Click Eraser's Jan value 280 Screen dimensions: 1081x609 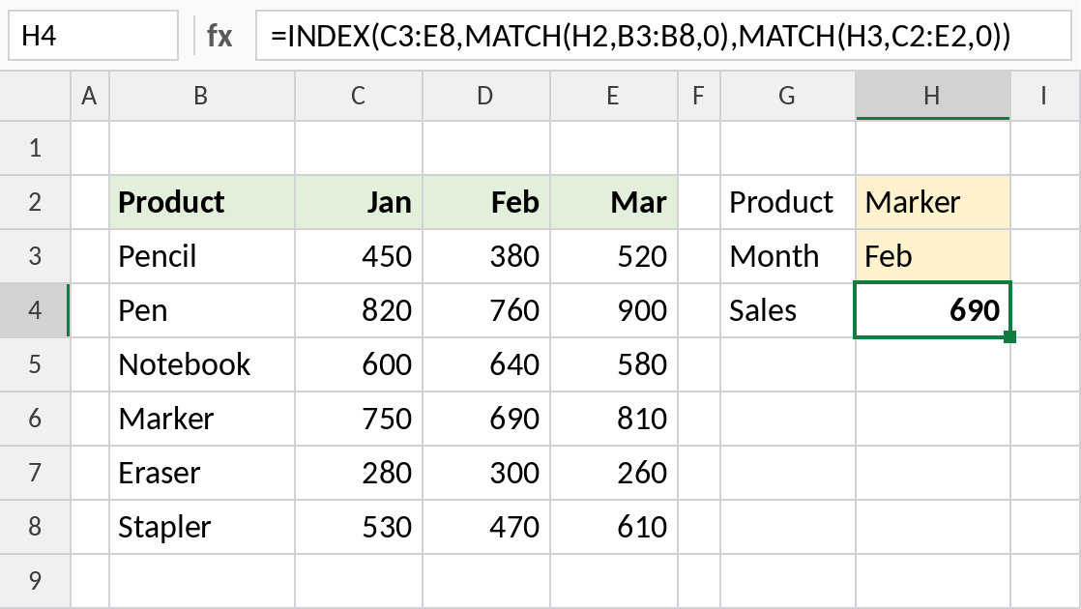click(359, 473)
